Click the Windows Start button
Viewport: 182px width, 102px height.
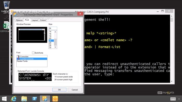[4, 99]
